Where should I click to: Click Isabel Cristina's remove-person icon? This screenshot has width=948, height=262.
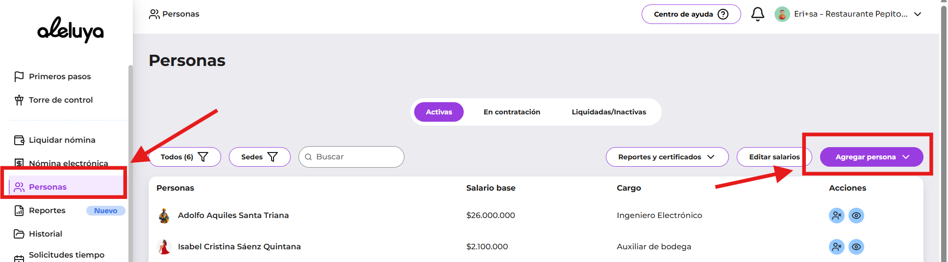(836, 247)
